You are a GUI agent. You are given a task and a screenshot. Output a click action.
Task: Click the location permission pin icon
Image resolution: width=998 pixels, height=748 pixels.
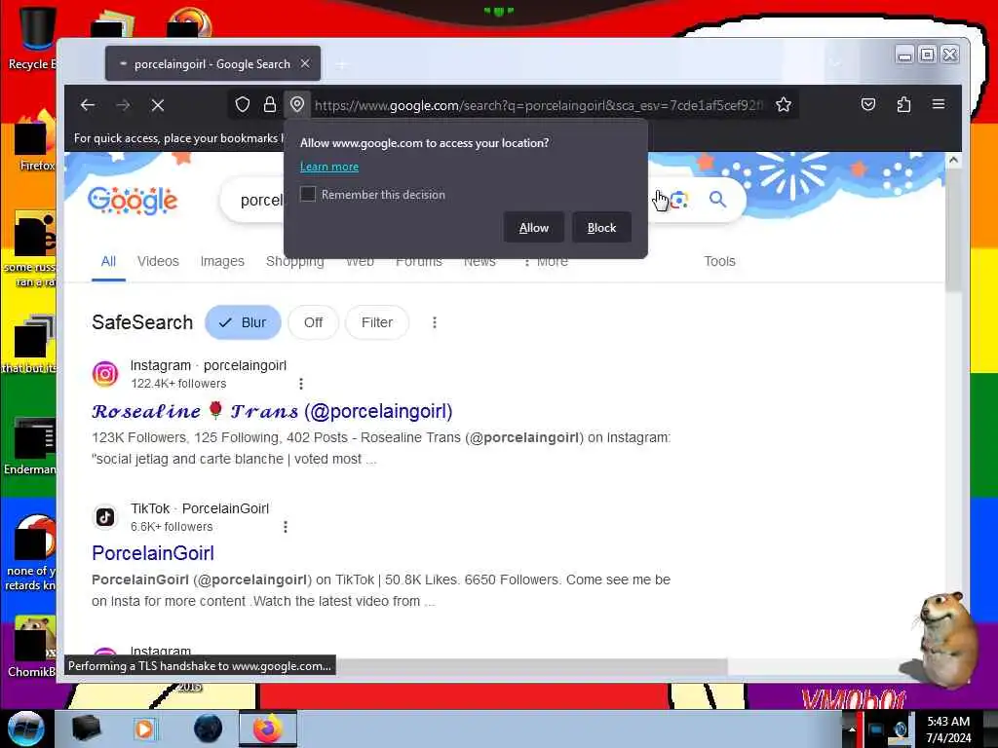(297, 104)
